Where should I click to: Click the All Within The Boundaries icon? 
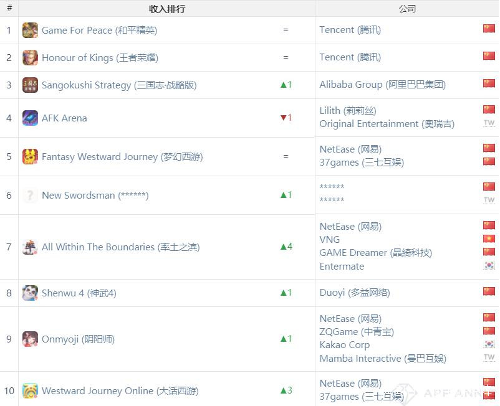click(x=30, y=247)
